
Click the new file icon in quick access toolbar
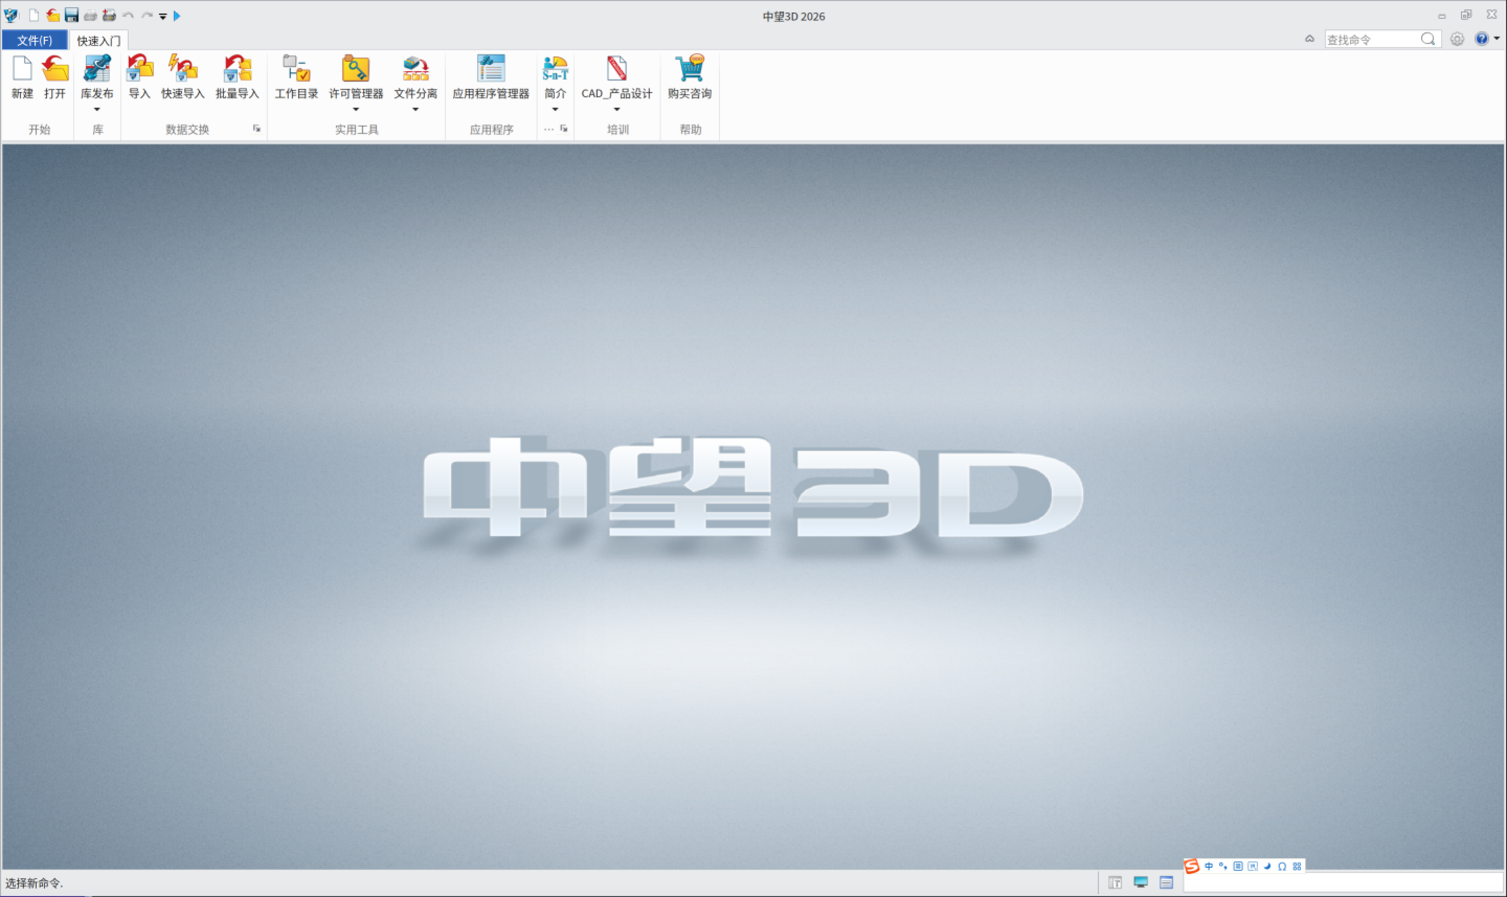coord(35,16)
